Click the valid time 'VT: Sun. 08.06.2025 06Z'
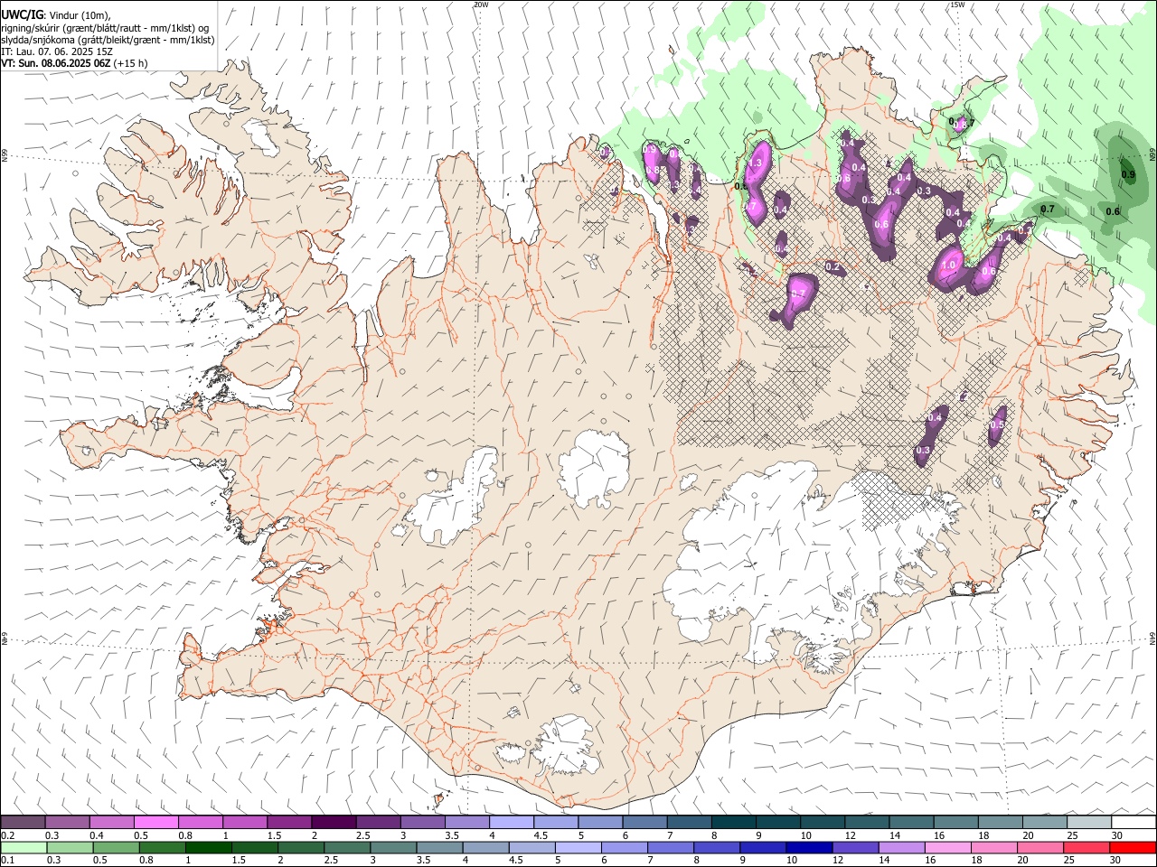Viewport: 1157px width, 867px height. [x=56, y=63]
